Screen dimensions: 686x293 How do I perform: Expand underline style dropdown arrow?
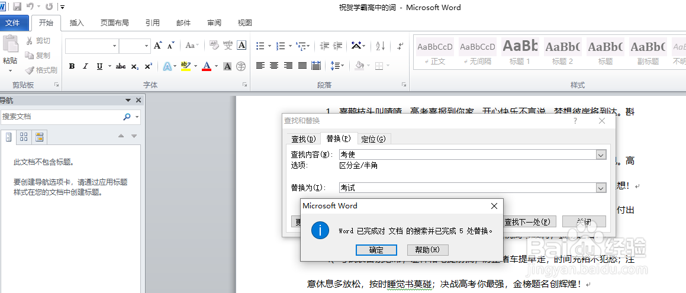[109, 66]
